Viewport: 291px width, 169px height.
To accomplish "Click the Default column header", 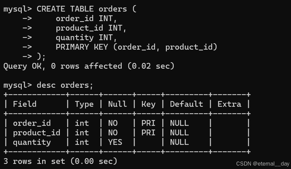I will (x=187, y=104).
